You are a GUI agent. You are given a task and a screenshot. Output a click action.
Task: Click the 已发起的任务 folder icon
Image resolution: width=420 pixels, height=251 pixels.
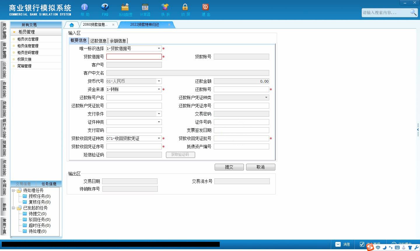tap(19, 208)
